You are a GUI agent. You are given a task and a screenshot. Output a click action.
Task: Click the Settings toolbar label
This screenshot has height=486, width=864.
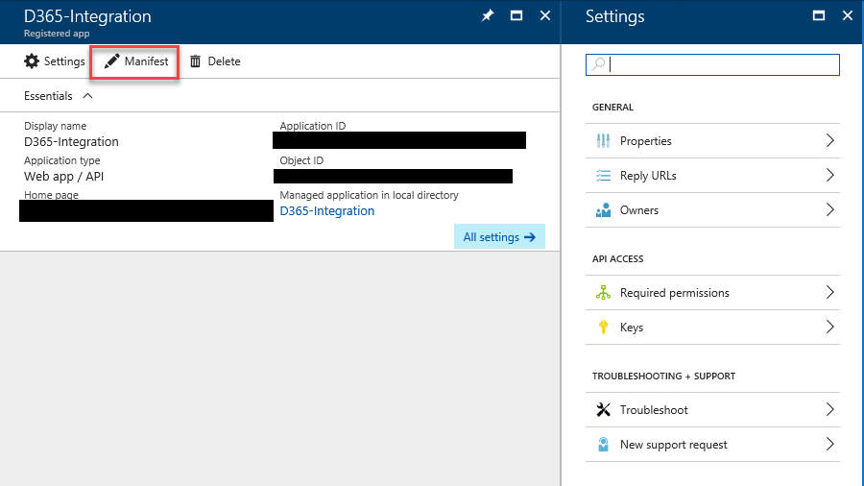pyautogui.click(x=64, y=61)
